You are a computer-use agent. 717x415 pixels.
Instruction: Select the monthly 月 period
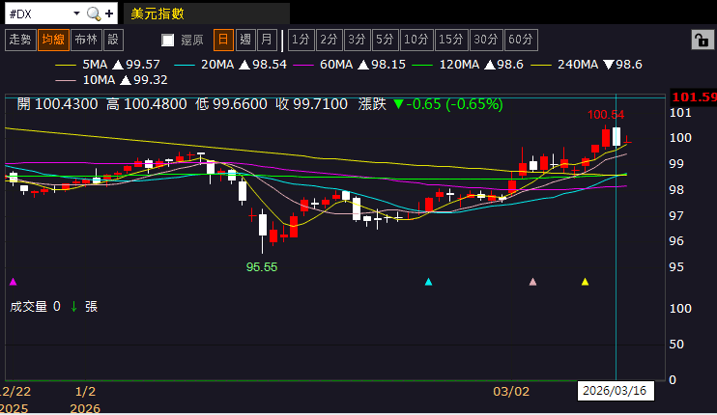point(267,40)
